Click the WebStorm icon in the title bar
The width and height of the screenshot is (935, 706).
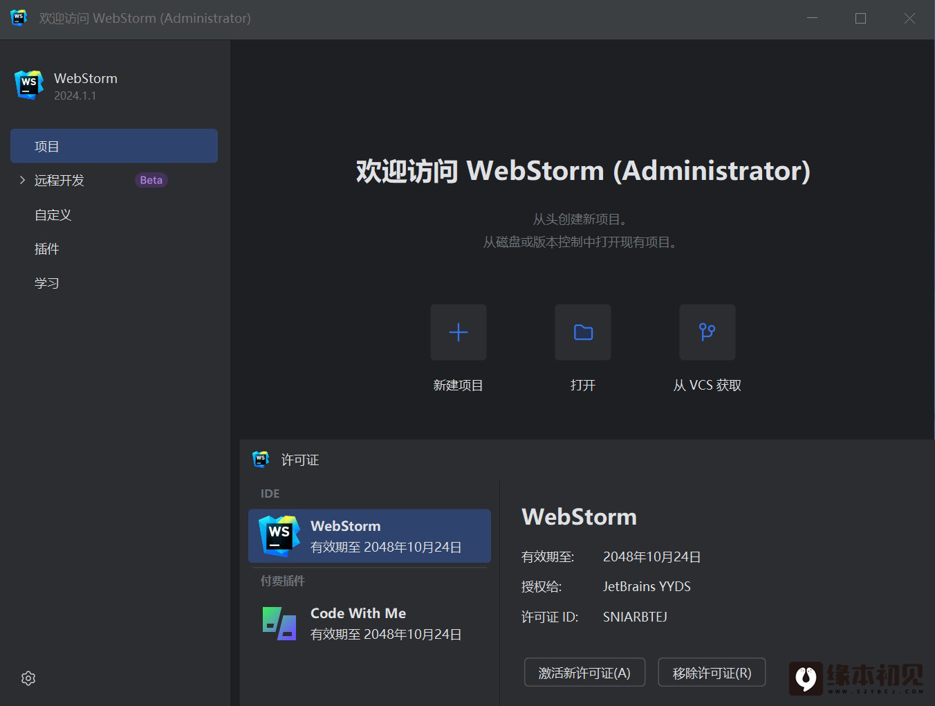point(19,18)
